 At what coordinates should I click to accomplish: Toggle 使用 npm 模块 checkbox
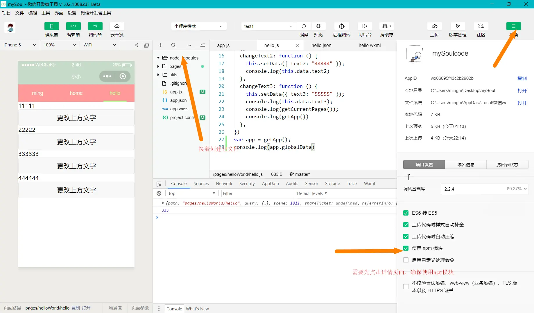[x=406, y=248]
